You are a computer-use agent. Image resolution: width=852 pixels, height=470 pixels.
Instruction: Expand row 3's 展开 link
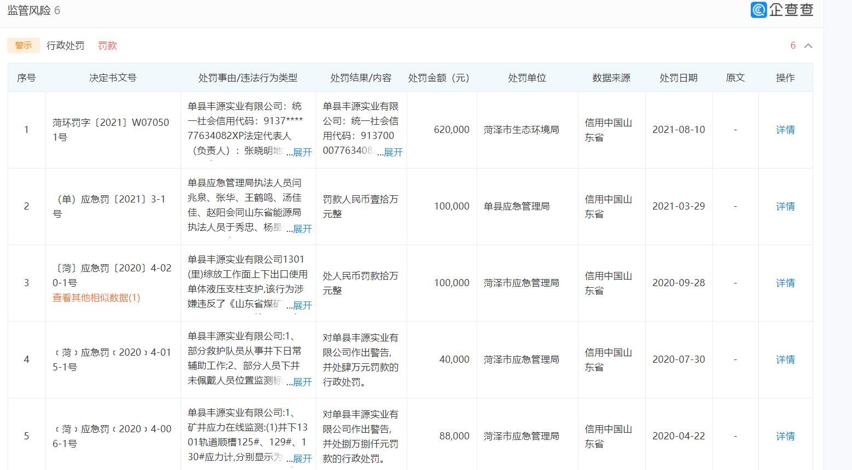(x=302, y=306)
